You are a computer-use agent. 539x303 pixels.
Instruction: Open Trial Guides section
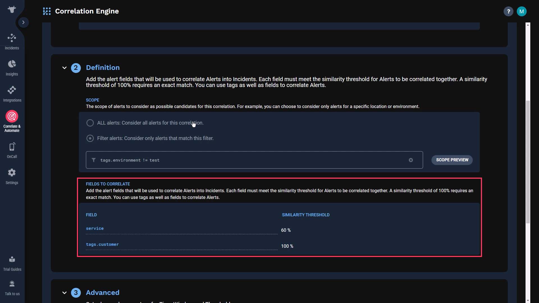pyautogui.click(x=12, y=263)
